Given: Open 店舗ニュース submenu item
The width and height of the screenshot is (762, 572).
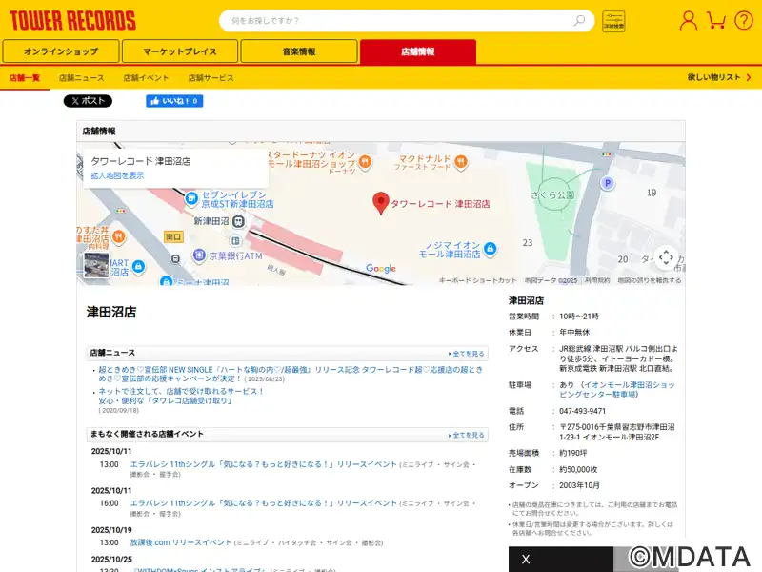Looking at the screenshot, I should coord(82,78).
